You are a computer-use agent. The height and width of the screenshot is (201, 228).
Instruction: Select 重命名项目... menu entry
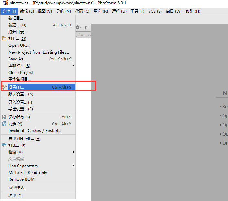coord(38,79)
